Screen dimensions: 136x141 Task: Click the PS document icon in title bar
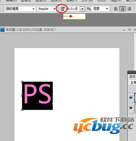(2, 29)
